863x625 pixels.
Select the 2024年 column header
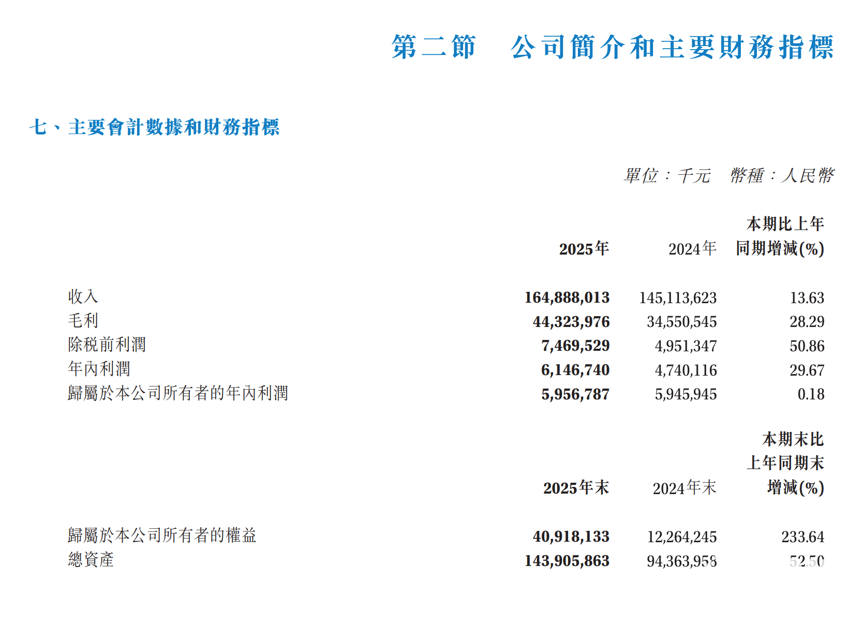[692, 249]
